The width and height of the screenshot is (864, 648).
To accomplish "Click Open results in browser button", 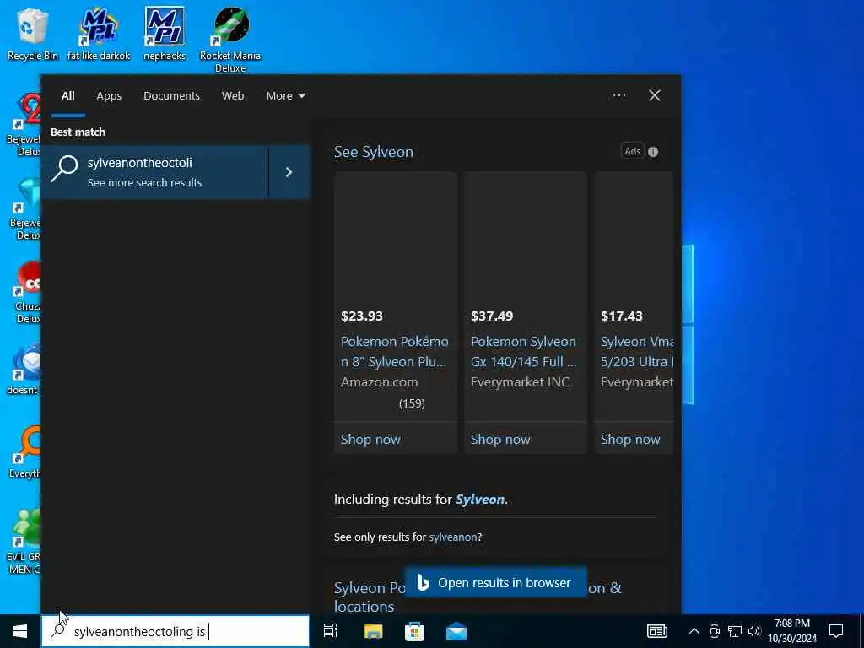I will [496, 582].
